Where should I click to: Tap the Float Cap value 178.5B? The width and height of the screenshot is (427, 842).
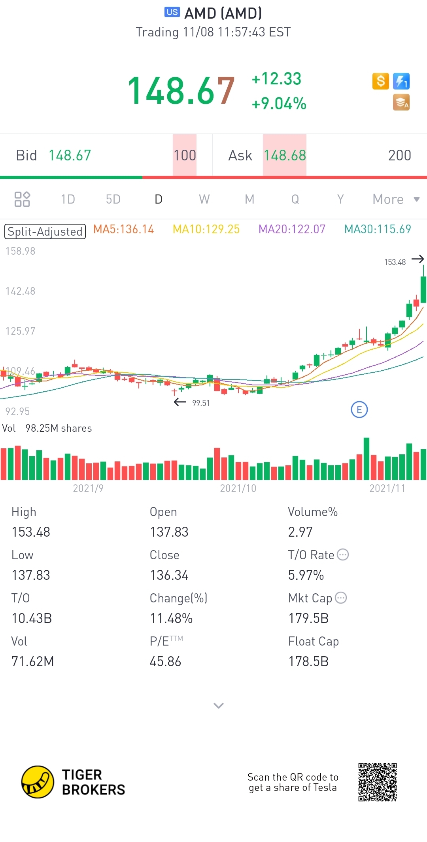[308, 661]
